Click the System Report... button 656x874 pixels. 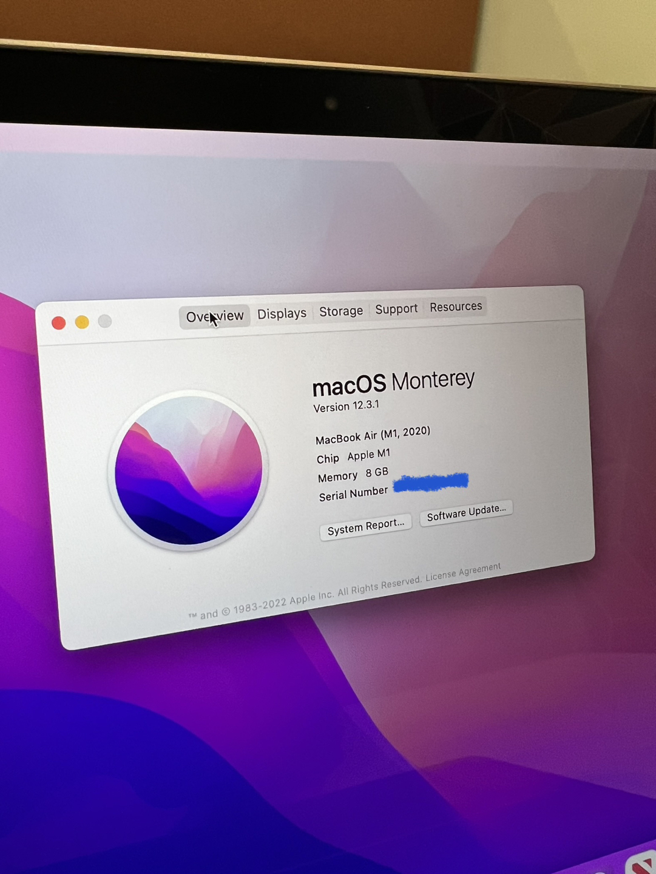(x=366, y=527)
